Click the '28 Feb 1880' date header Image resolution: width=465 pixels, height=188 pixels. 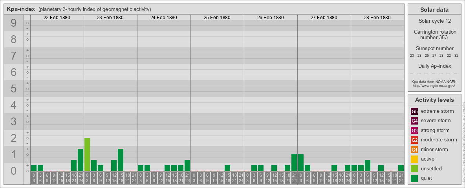pos(377,18)
